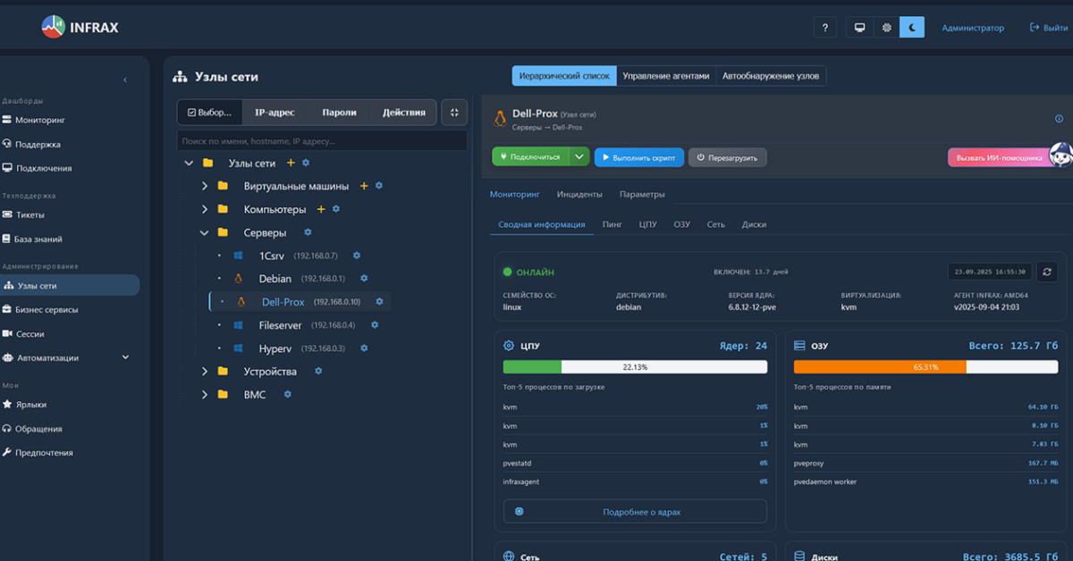Click Подробнее о ядрах button
The image size is (1073, 561).
point(635,512)
